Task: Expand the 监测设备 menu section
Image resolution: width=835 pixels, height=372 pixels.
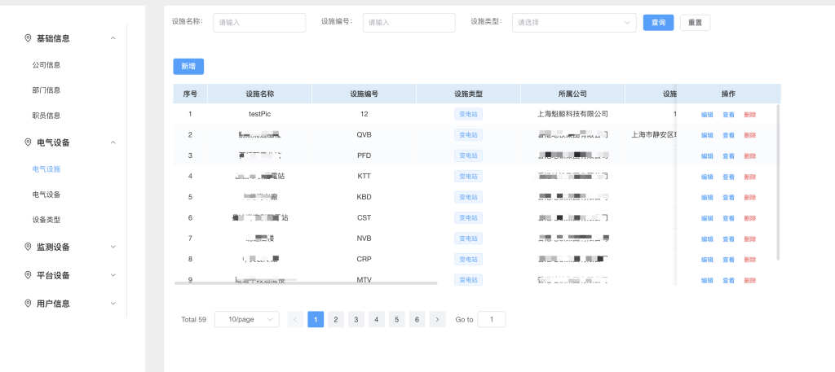Action: [x=113, y=247]
